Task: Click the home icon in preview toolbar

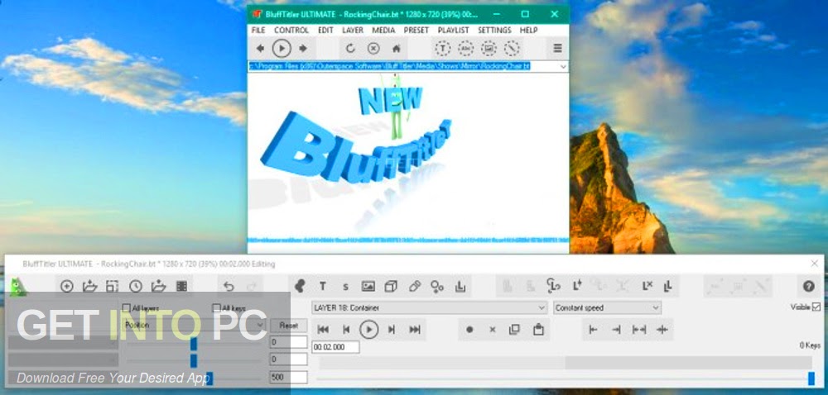Action: click(396, 49)
